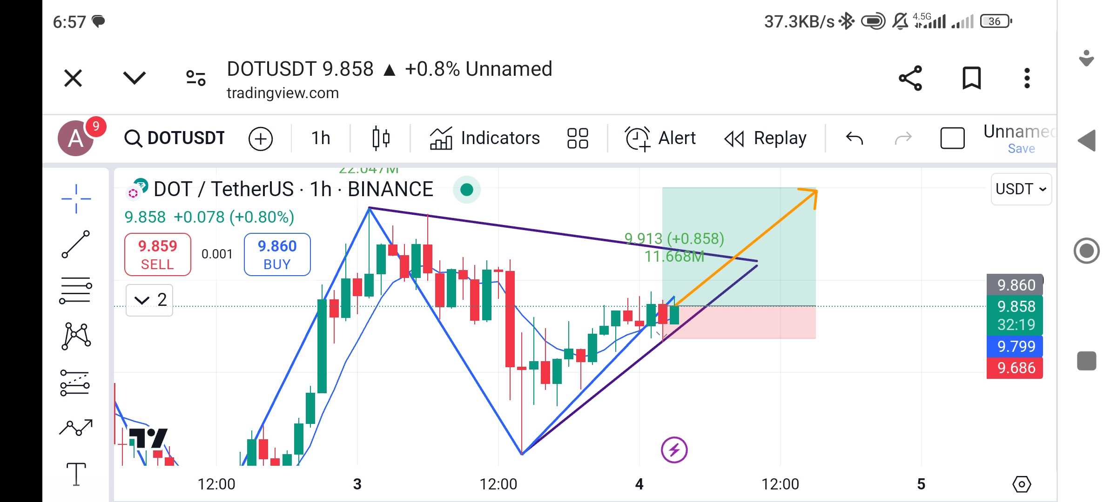Open the Indicators dialog
Image resolution: width=1117 pixels, height=502 pixels.
[x=484, y=138]
